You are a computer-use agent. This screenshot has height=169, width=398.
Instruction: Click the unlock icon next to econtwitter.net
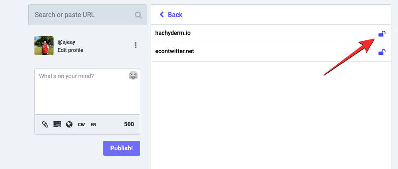382,52
